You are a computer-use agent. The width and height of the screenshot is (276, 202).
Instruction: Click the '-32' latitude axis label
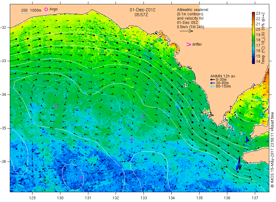click(x=3, y=28)
